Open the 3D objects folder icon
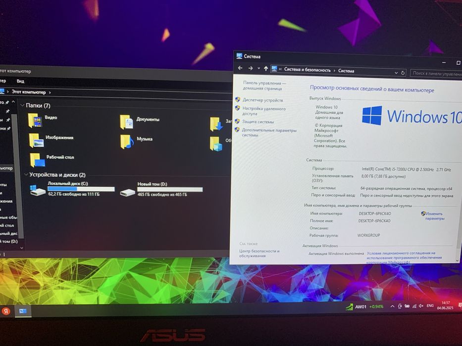Image resolution: width=462 pixels, height=346 pixels. point(216,144)
